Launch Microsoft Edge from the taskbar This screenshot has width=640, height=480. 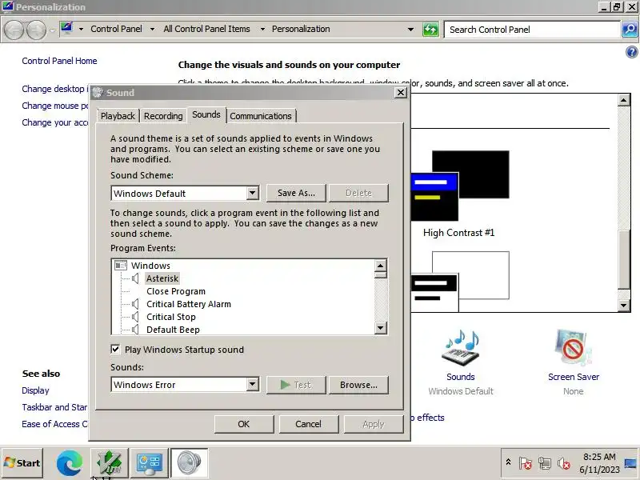(70, 463)
